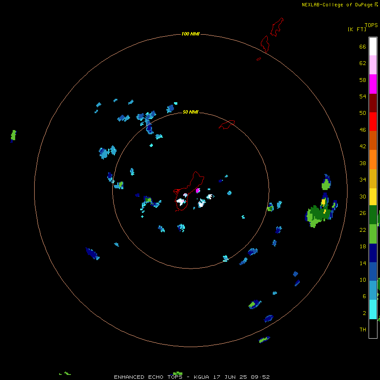
Task: Click the 17 JUN 25 date text
Action: (230, 377)
